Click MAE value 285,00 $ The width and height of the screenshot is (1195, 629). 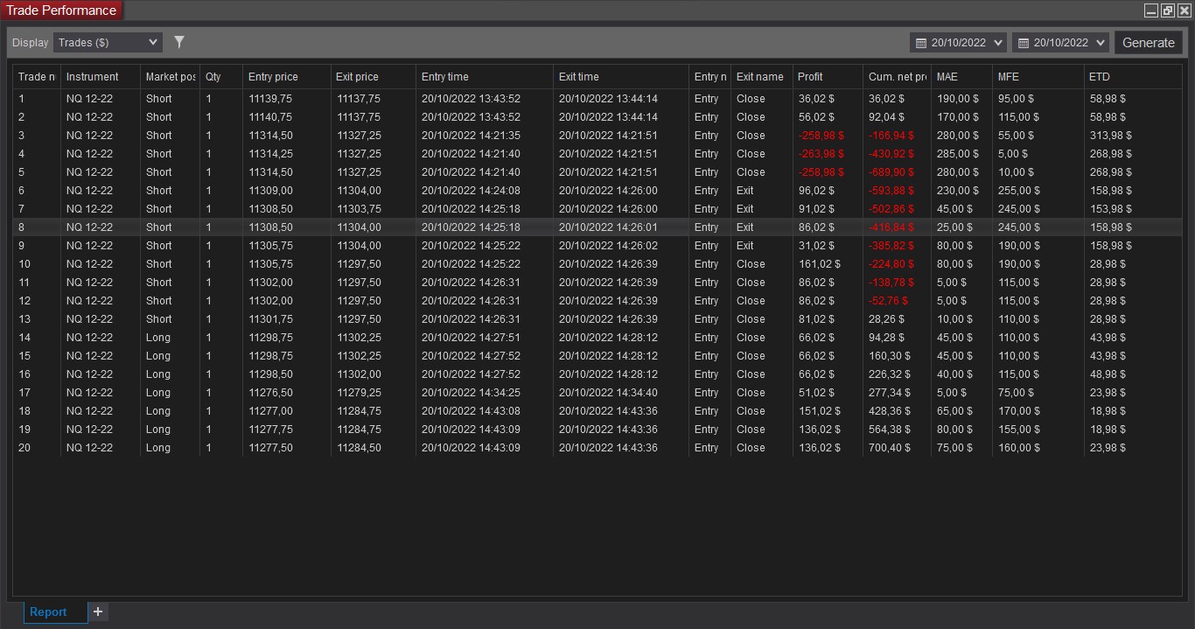958,154
